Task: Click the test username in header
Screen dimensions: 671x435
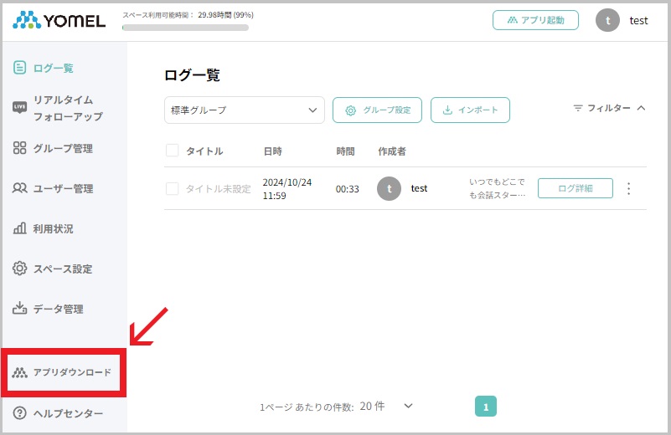Action: pyautogui.click(x=638, y=21)
